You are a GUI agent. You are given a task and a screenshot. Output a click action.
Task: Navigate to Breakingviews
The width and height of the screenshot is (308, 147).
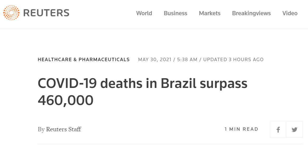[251, 13]
